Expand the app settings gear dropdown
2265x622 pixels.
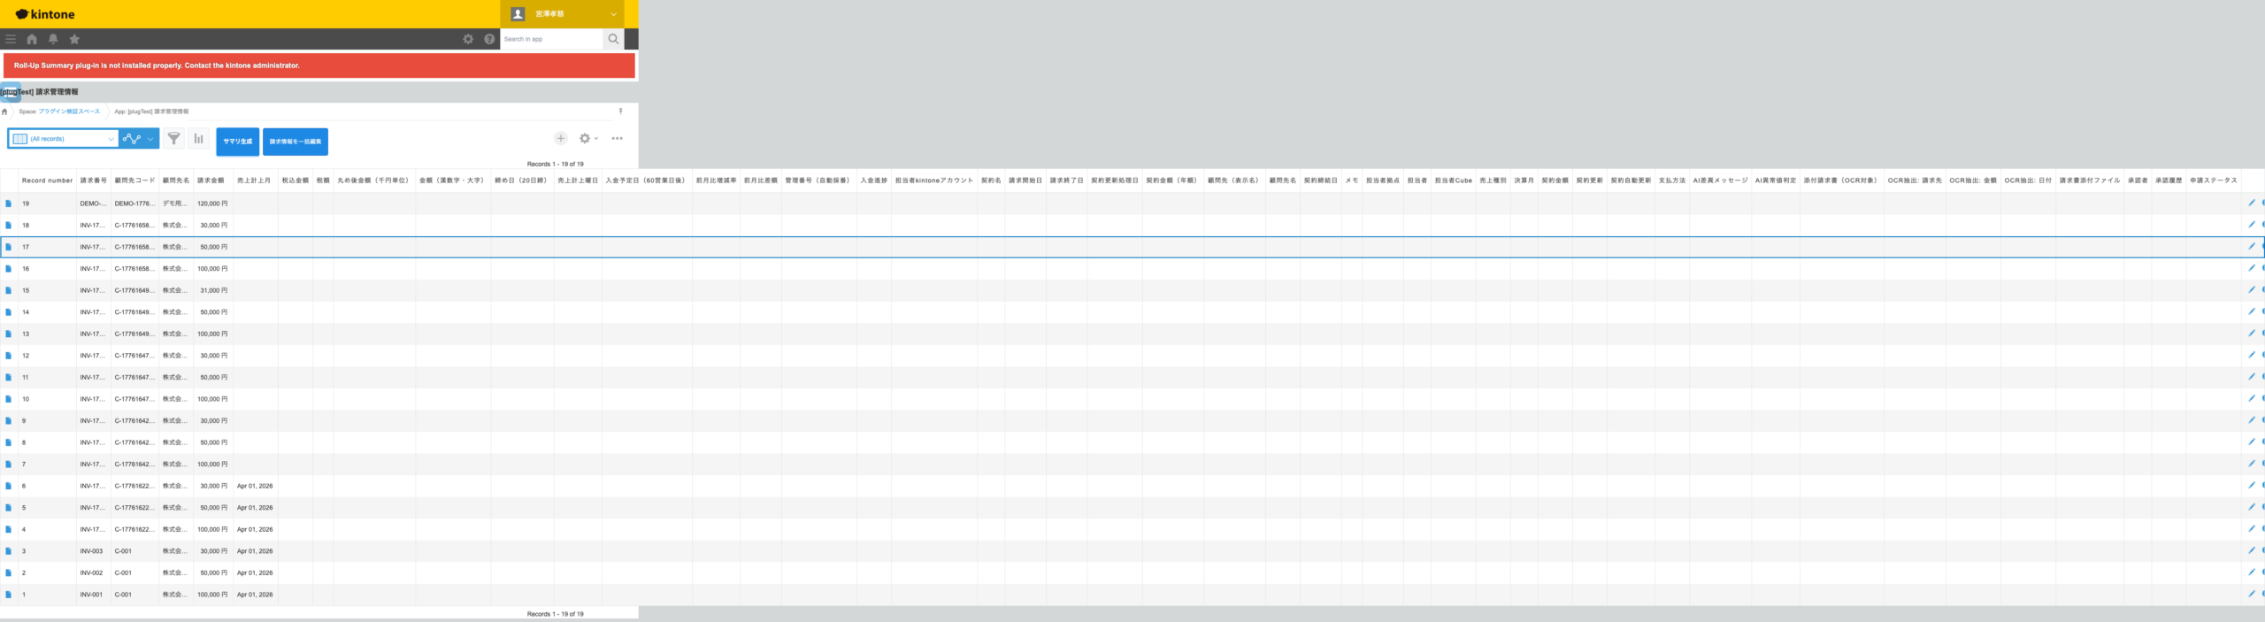(x=588, y=139)
